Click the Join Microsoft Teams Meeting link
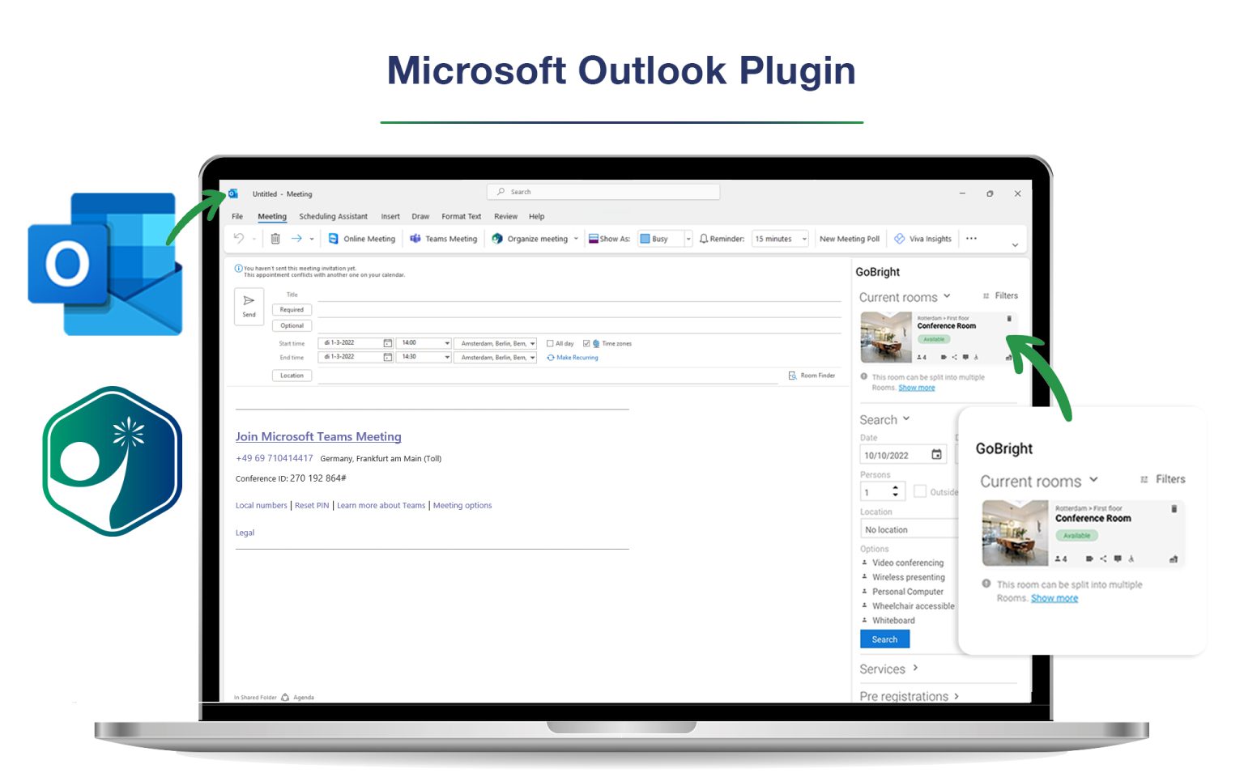 (317, 436)
